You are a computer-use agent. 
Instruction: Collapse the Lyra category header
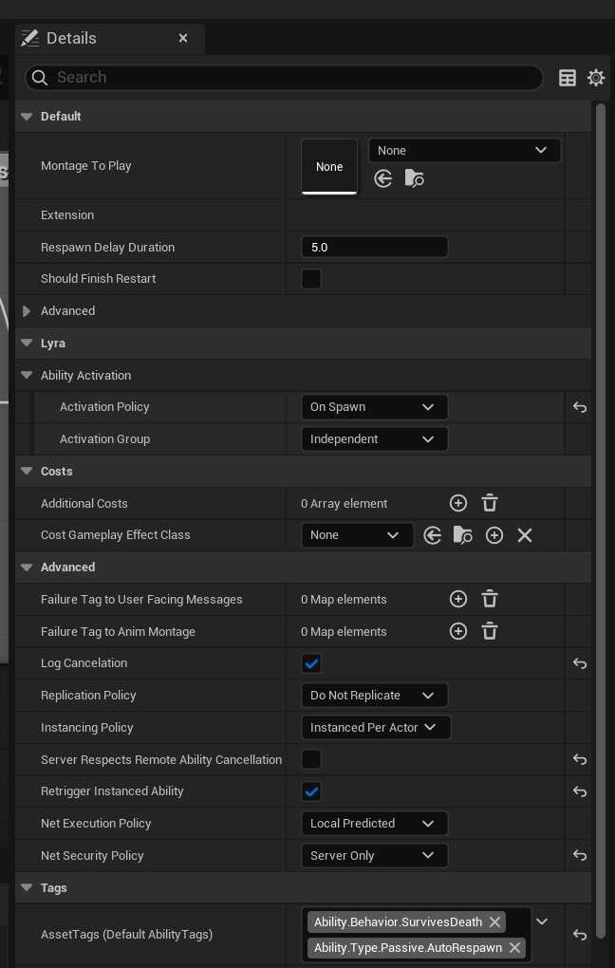pyautogui.click(x=27, y=344)
